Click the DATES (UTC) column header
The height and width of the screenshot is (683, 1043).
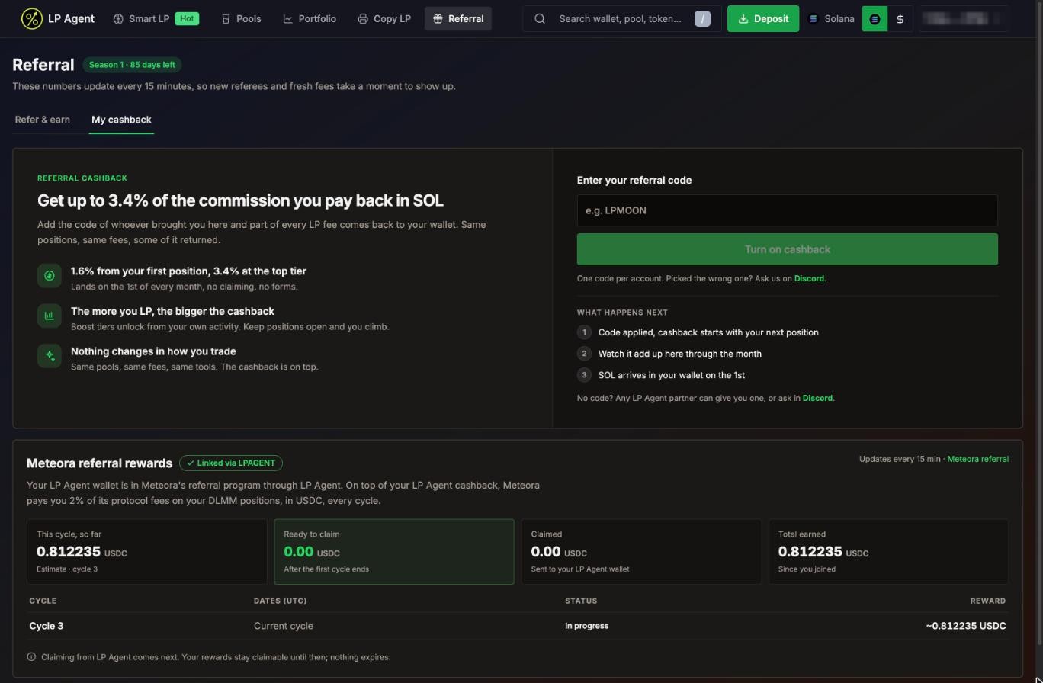(281, 601)
